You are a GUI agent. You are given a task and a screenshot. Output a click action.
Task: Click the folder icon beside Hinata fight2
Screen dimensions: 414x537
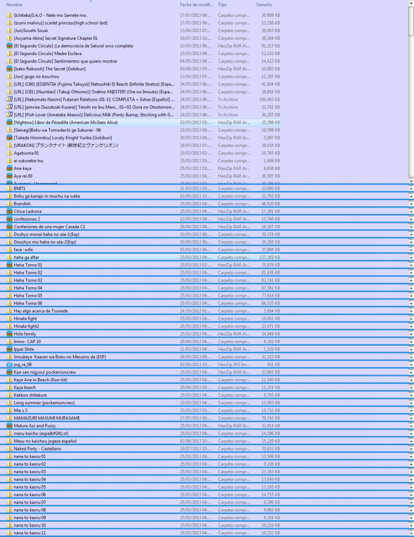9,326
